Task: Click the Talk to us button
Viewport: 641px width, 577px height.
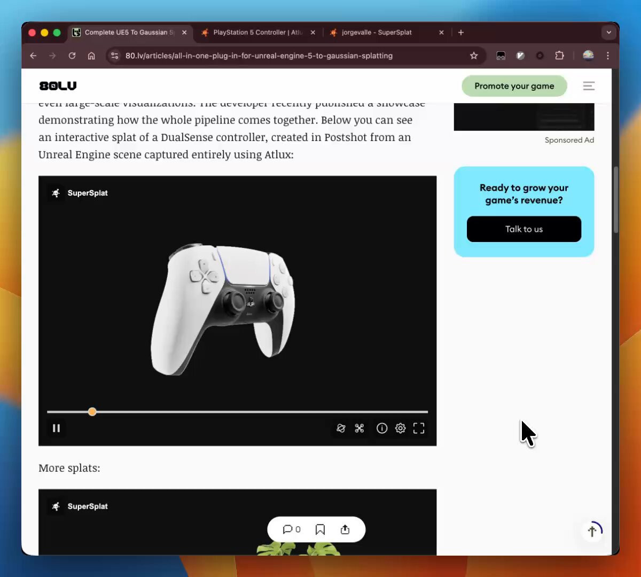Action: click(x=524, y=229)
